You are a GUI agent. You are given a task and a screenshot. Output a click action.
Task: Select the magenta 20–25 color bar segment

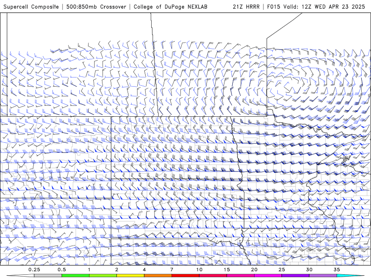(x=268, y=276)
